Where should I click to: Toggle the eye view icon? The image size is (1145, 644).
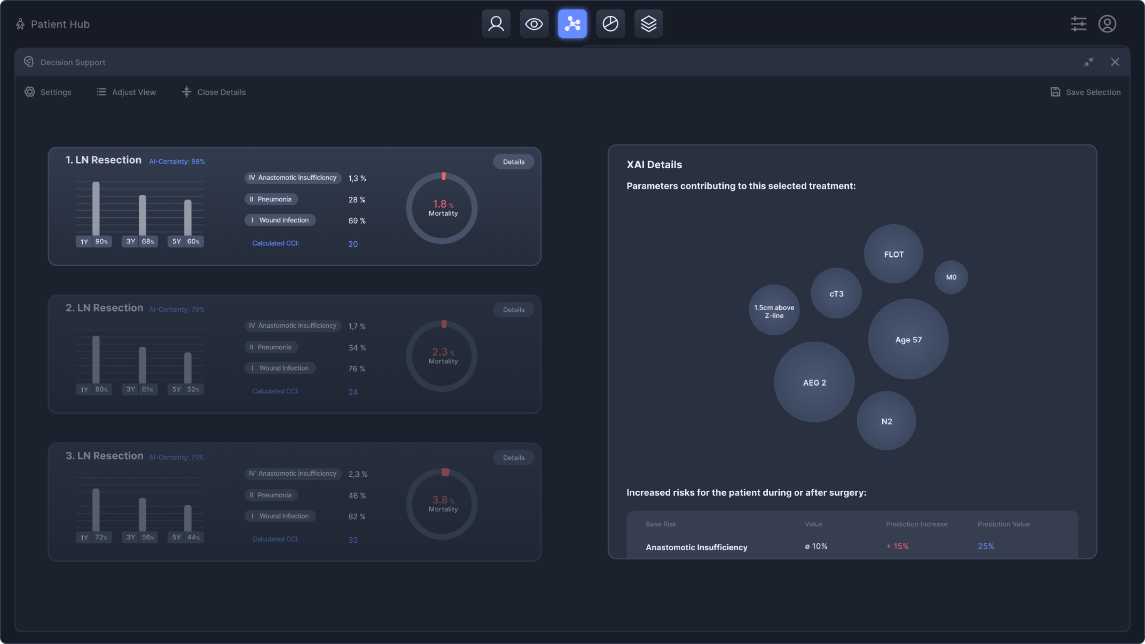click(534, 24)
